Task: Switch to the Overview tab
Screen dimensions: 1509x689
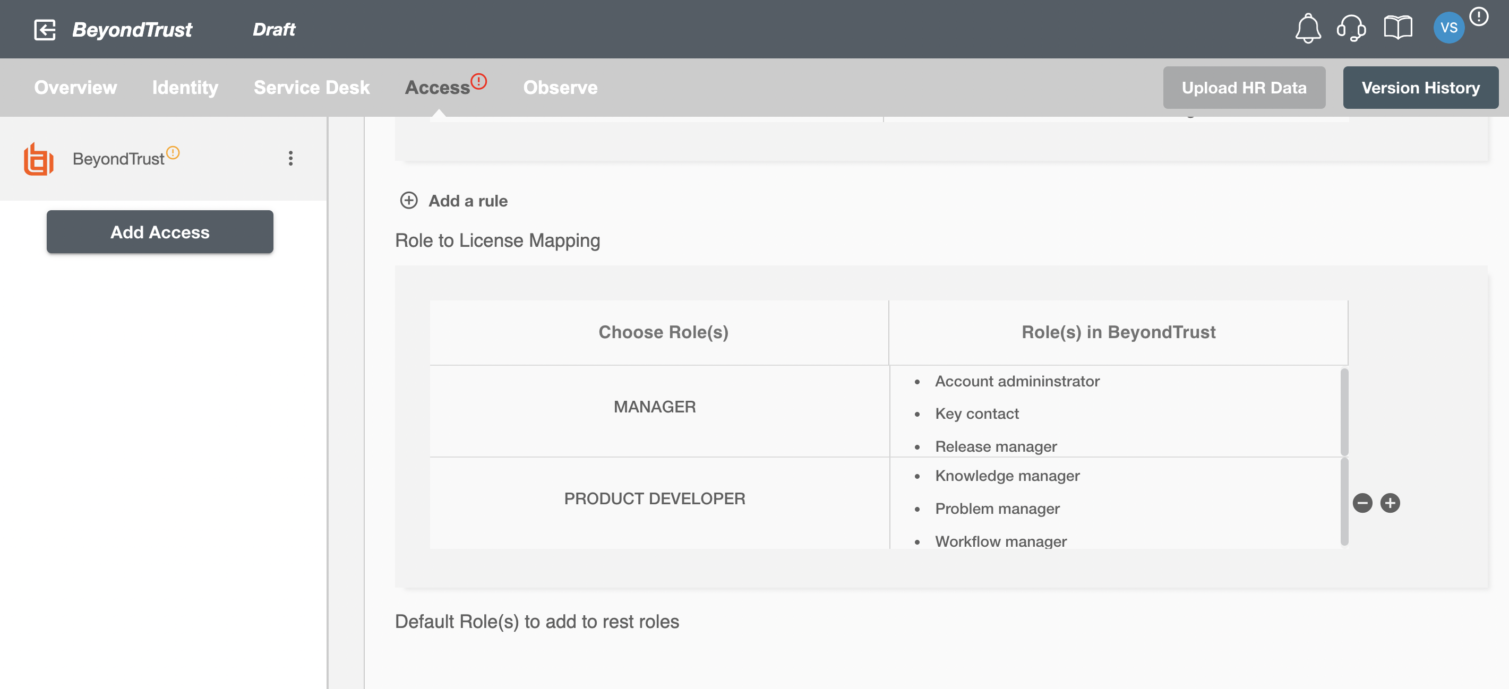Action: [x=75, y=87]
